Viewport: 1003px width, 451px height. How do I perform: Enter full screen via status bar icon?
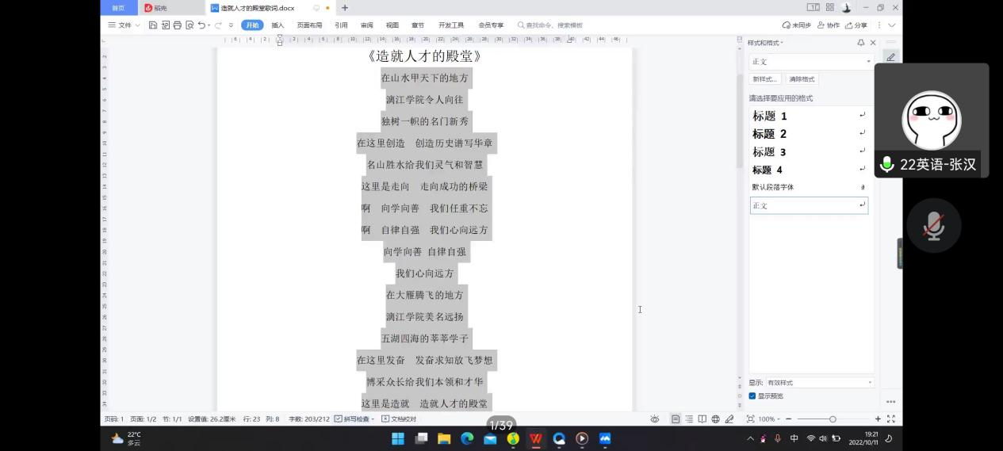890,419
